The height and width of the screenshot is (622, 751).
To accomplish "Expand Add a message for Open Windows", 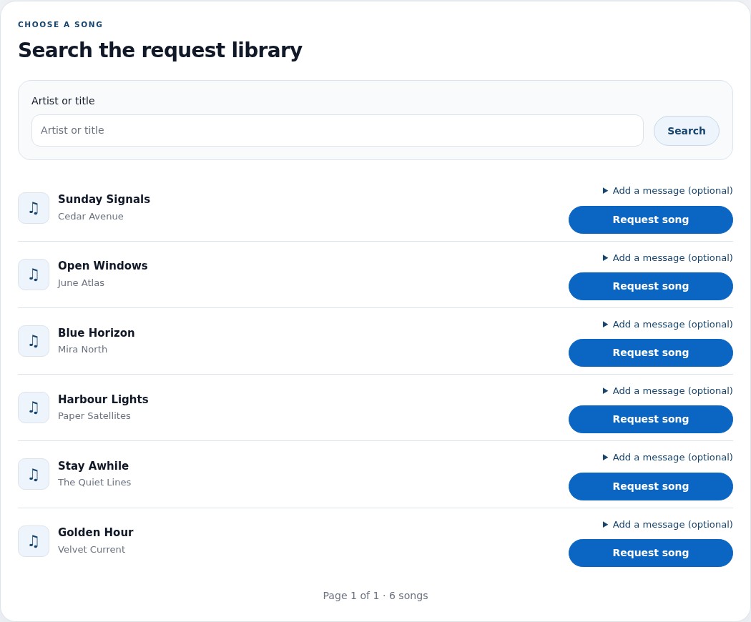I will coord(667,257).
